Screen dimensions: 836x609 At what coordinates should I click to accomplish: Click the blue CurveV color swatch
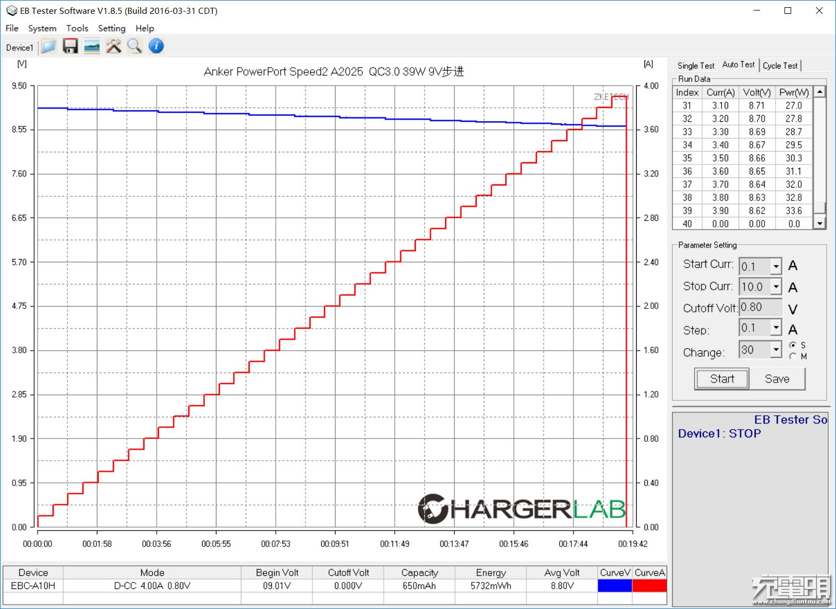(615, 585)
